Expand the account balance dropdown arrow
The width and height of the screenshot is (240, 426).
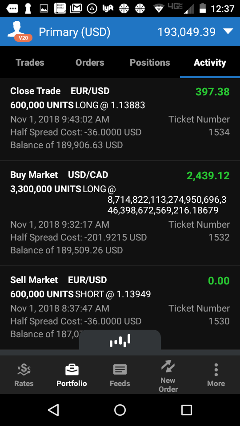tap(228, 32)
